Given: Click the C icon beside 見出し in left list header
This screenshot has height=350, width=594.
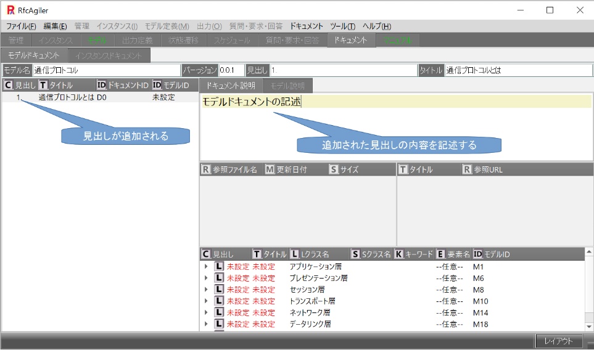Looking at the screenshot, I should pyautogui.click(x=8, y=85).
